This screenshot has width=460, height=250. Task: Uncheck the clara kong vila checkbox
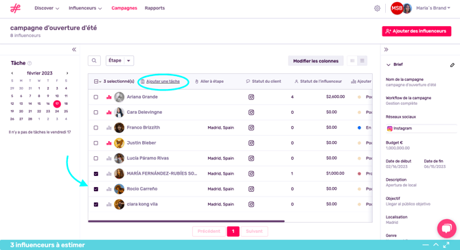pyautogui.click(x=96, y=204)
